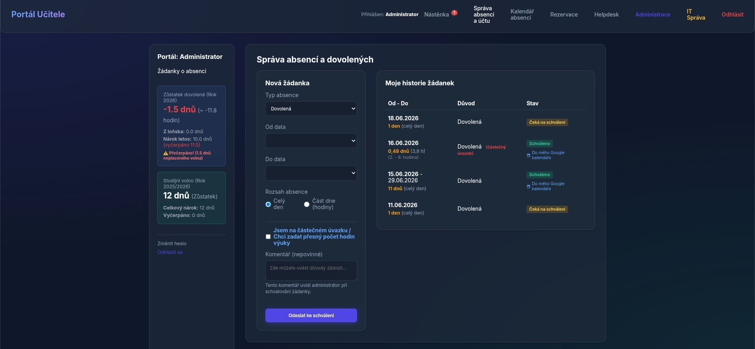Click the Čeká na schválení badge for 18.06.2026
This screenshot has width=755, height=349.
coord(547,123)
